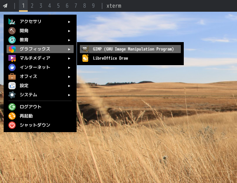
Task: Switch to workspace 1
Action: pyautogui.click(x=23, y=6)
